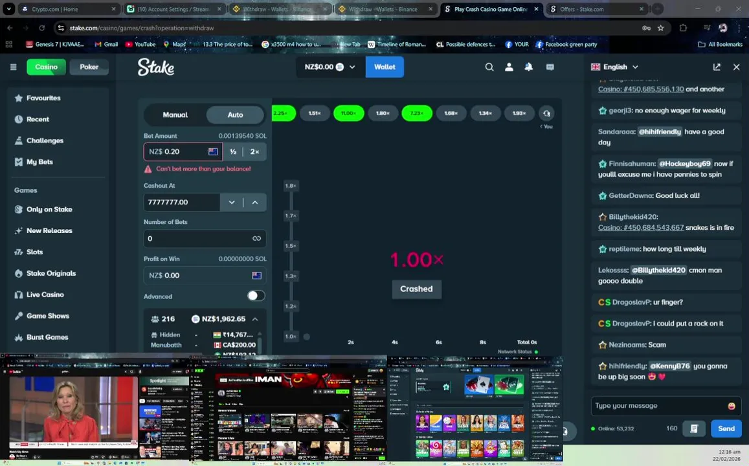Open YouTube bookmark
Screen dimensions: 749x466
140,45
